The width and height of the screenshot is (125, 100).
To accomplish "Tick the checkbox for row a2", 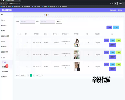I will coord(17,55).
